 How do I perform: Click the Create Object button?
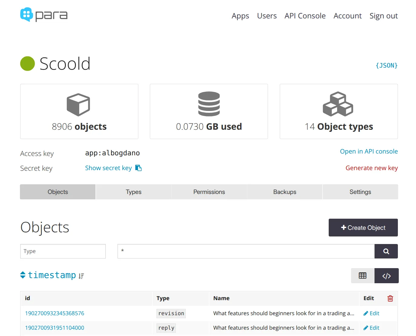tap(363, 227)
